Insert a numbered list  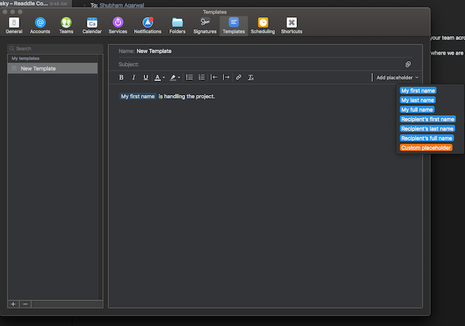(x=202, y=78)
